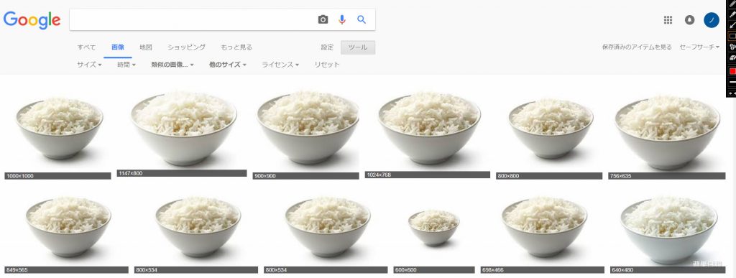Open the セーフサーチ dropdown
Image resolution: width=736 pixels, height=278 pixels.
tap(699, 47)
